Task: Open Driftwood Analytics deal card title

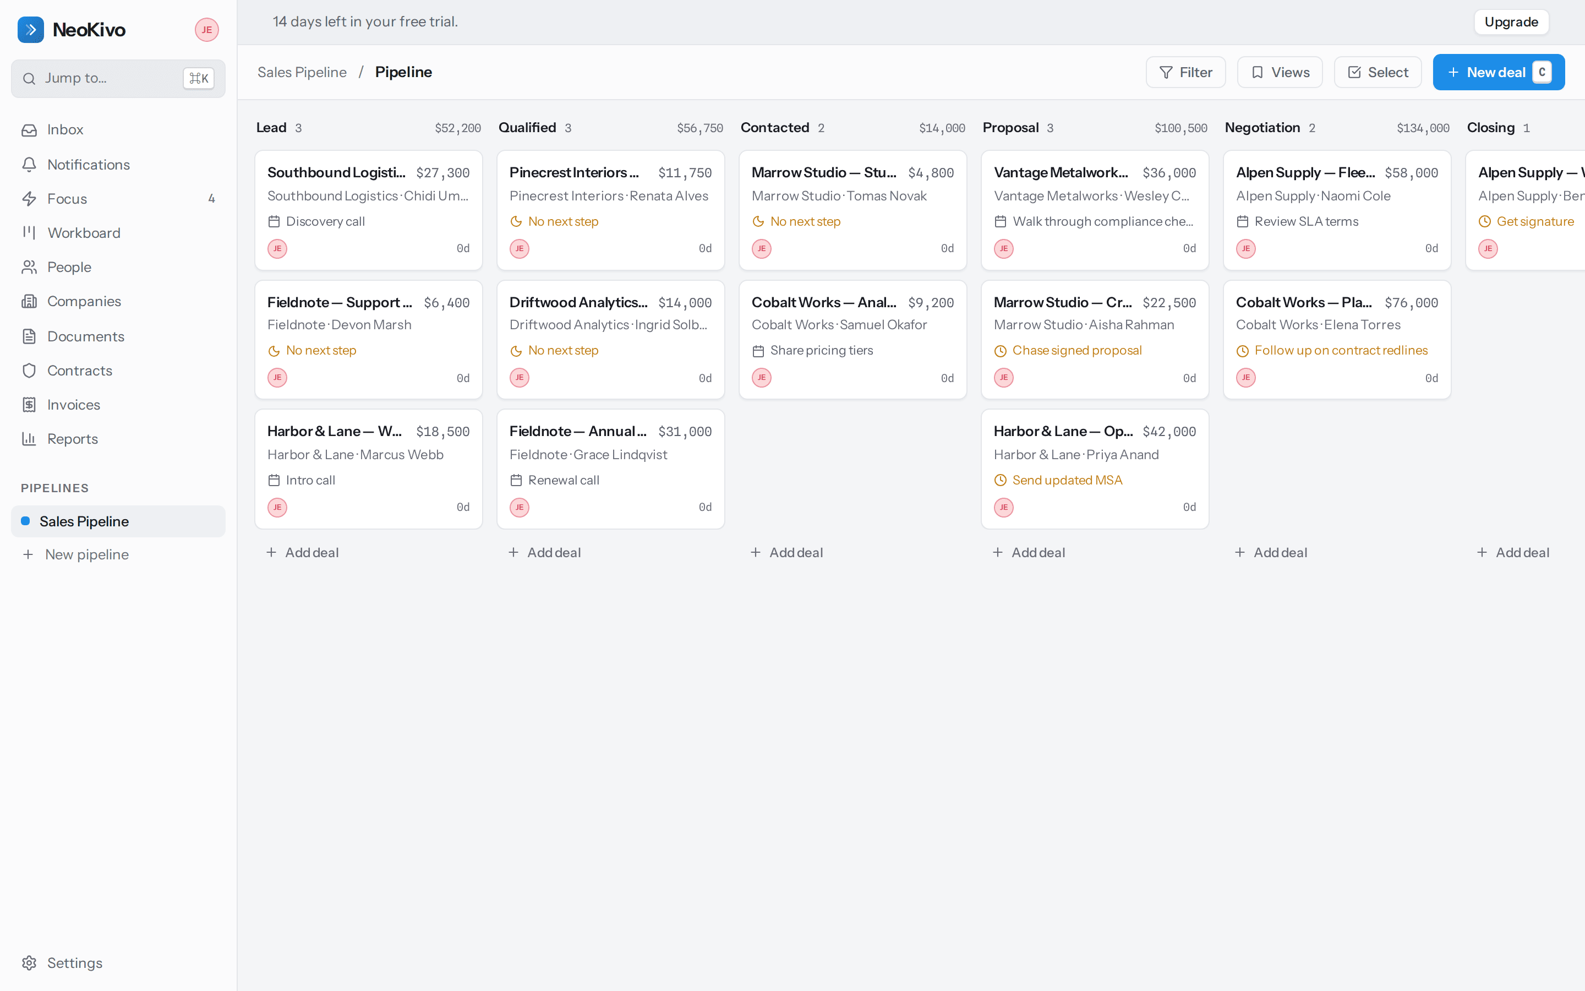Action: coord(578,302)
